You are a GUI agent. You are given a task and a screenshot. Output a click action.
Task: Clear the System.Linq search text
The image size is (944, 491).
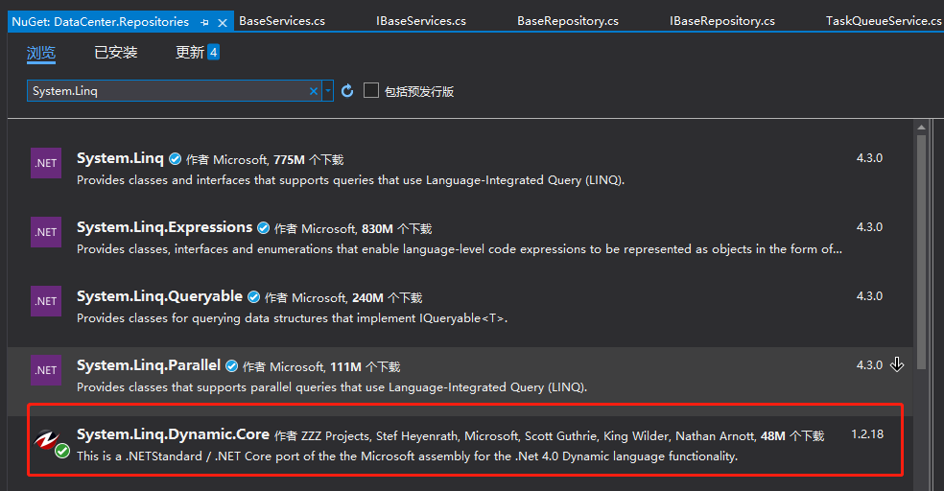(313, 91)
